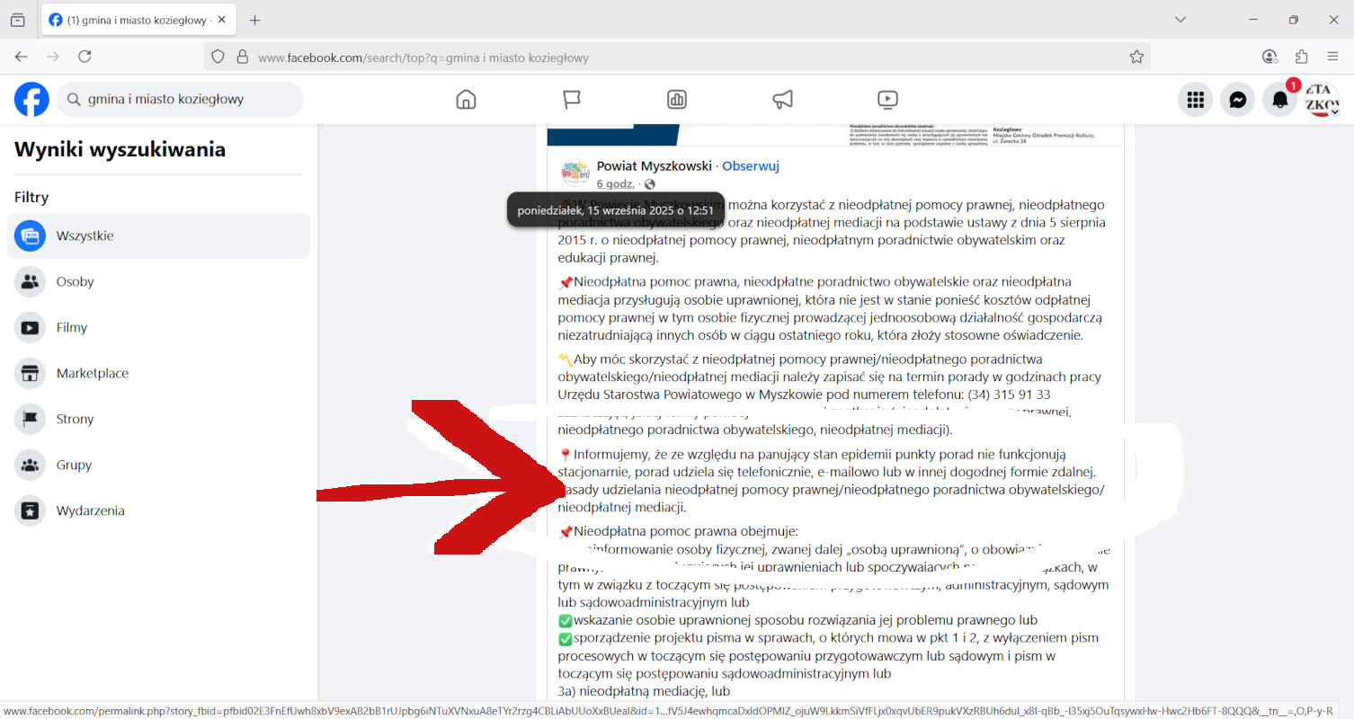Click the Facebook search input field
The image size is (1354, 719).
pyautogui.click(x=189, y=100)
